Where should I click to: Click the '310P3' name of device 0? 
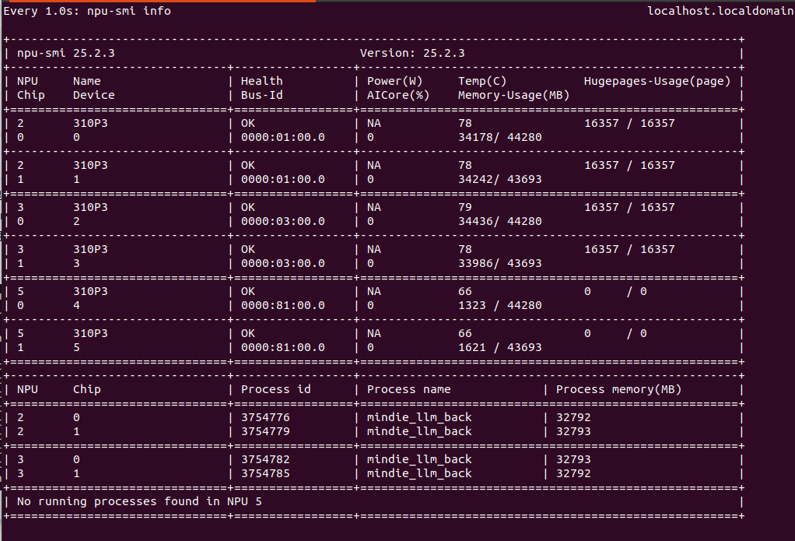[90, 123]
